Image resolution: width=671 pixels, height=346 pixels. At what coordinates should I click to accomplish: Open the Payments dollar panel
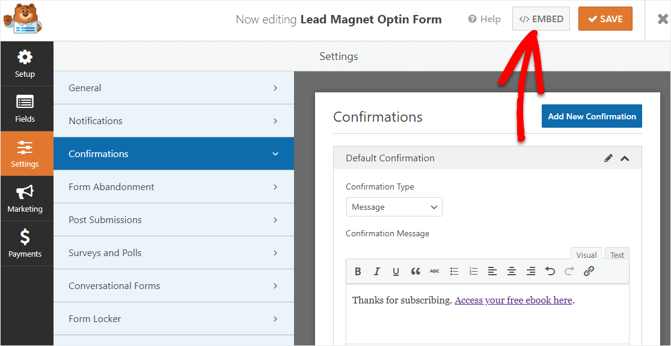coord(26,243)
